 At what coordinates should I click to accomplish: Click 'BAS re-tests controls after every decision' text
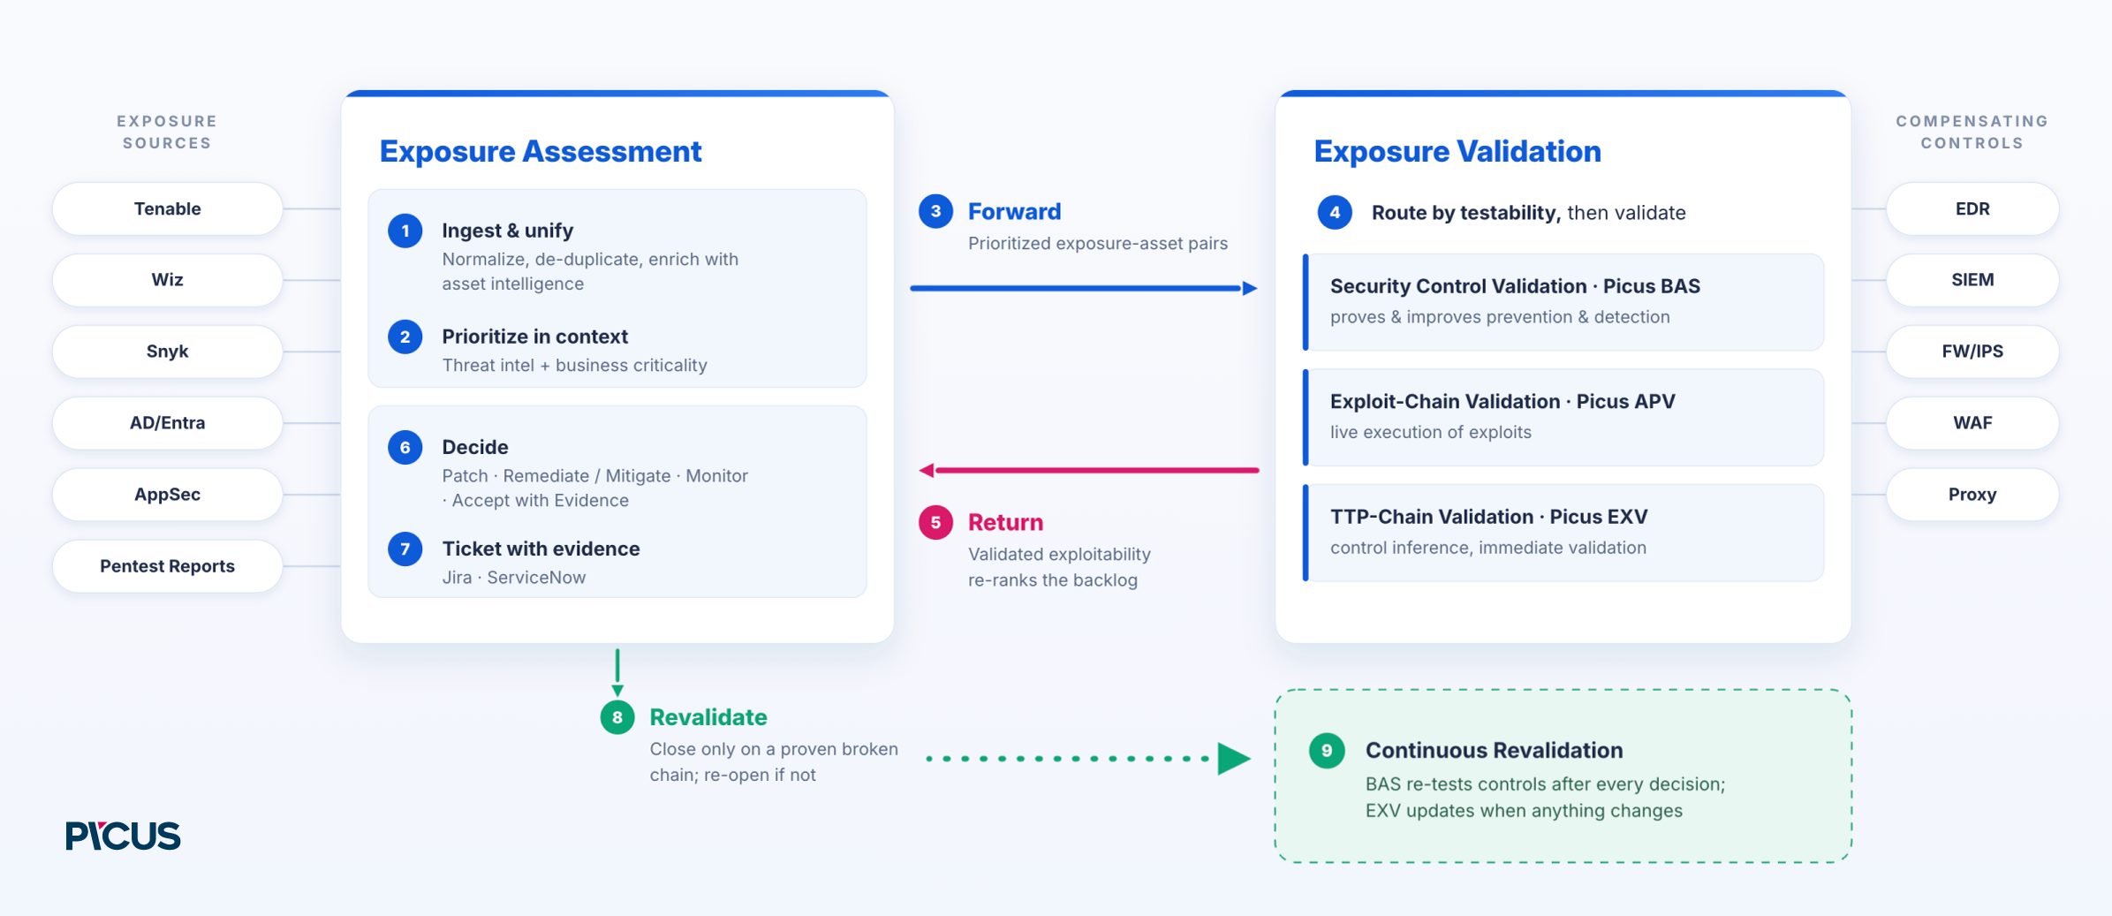click(1545, 784)
